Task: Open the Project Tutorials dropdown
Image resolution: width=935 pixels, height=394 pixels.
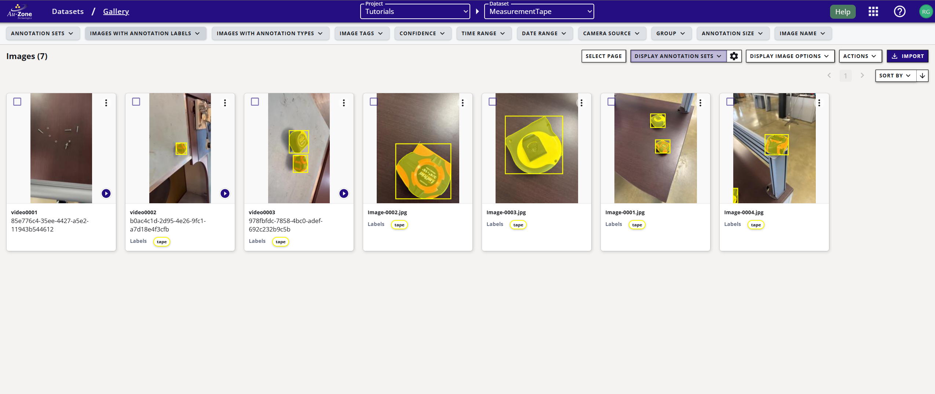Action: [x=415, y=11]
